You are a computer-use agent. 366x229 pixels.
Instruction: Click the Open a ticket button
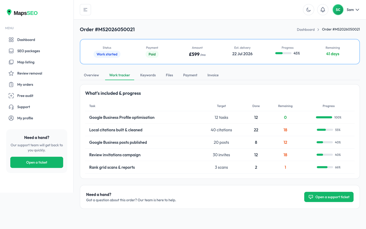point(37,162)
